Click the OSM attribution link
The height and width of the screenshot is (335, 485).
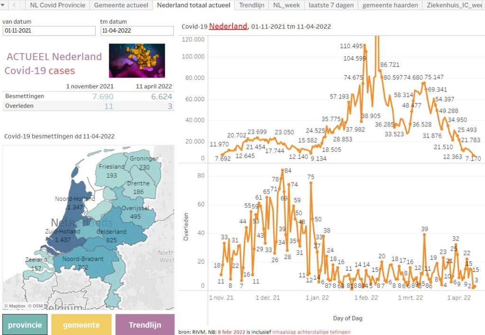pos(37,306)
